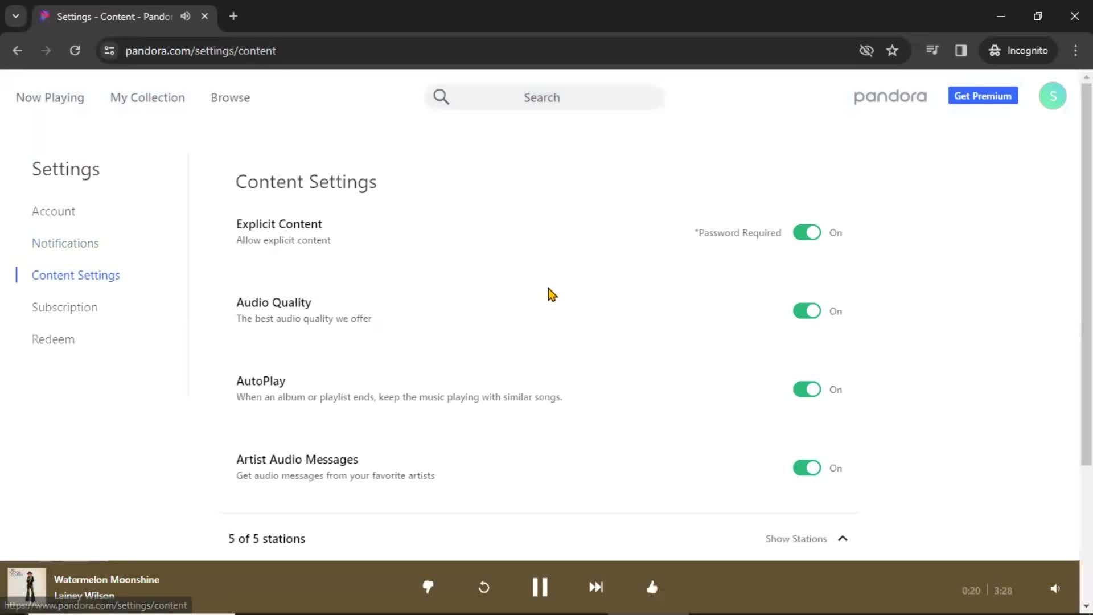Click the Incognito indicator
This screenshot has width=1093, height=615.
1018,50
